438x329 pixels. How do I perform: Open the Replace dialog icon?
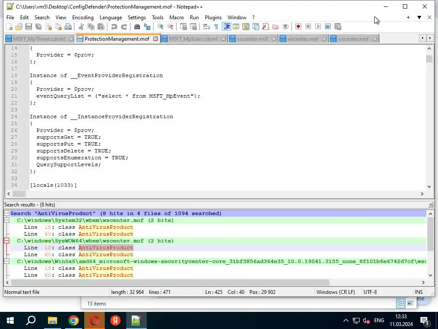coord(147,27)
